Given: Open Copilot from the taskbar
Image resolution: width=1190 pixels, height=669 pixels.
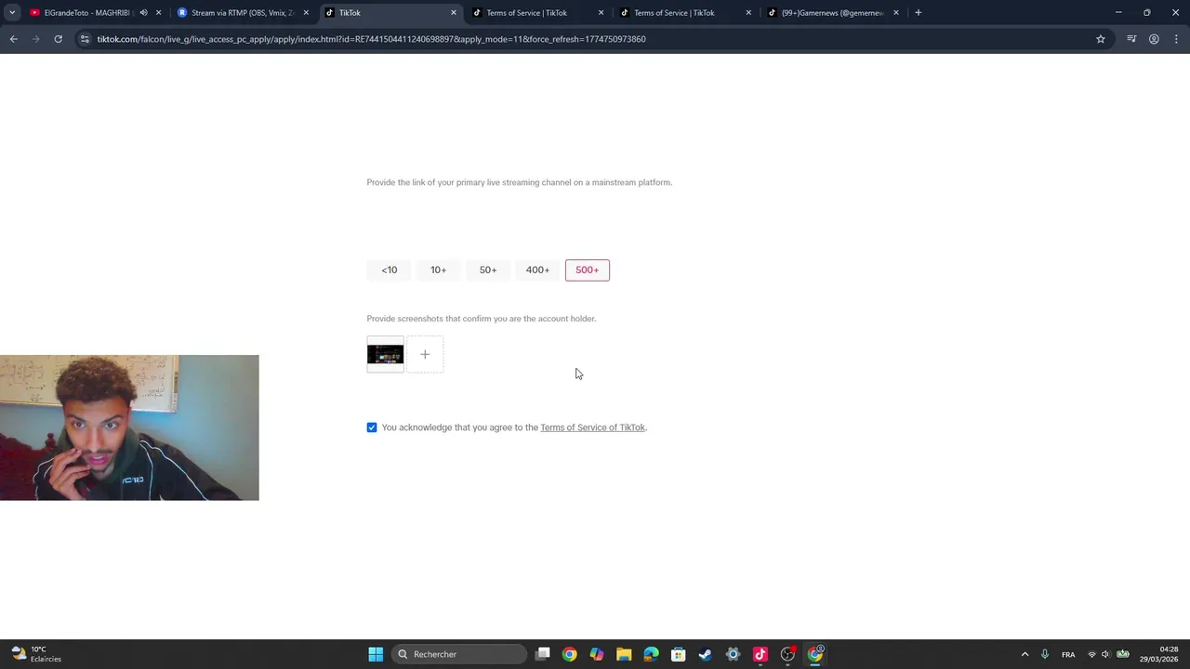Looking at the screenshot, I should click(x=597, y=654).
